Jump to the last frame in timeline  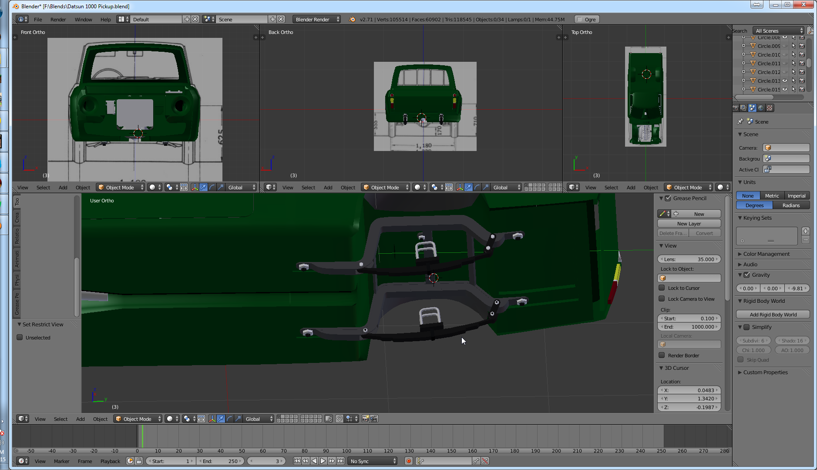pos(341,461)
